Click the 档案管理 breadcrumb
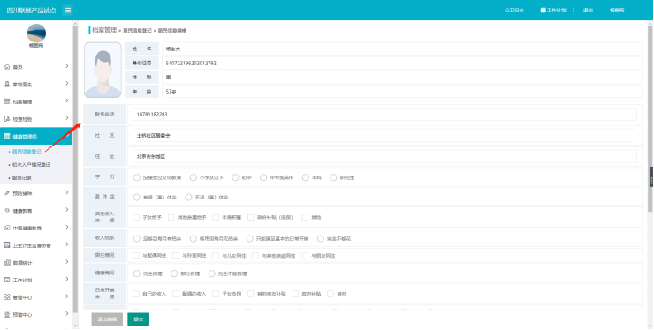The width and height of the screenshot is (654, 330). tap(104, 30)
